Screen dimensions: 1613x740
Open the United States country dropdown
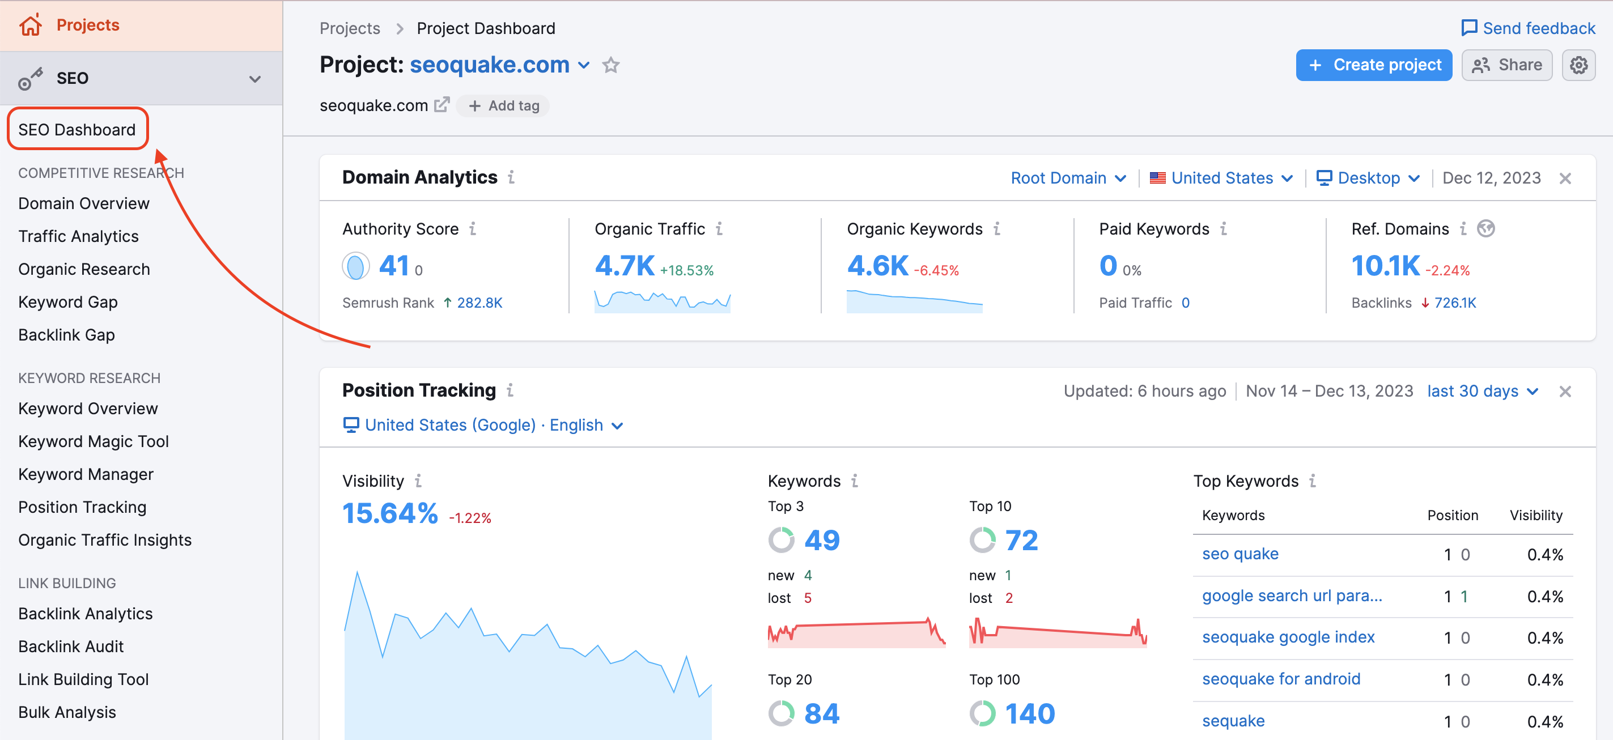pyautogui.click(x=1221, y=178)
